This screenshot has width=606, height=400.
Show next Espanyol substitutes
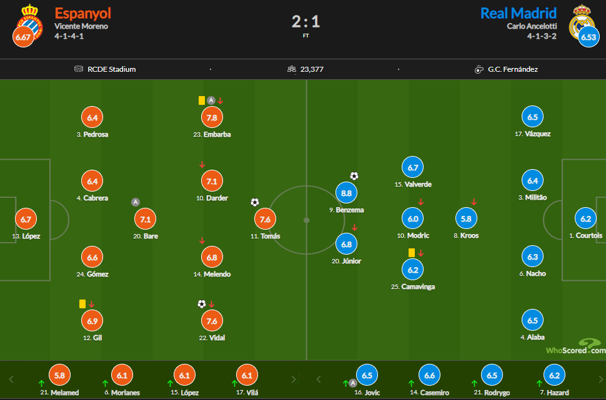coord(294,379)
